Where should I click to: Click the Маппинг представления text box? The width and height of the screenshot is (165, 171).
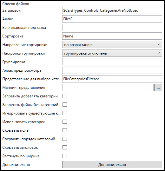click(x=108, y=88)
